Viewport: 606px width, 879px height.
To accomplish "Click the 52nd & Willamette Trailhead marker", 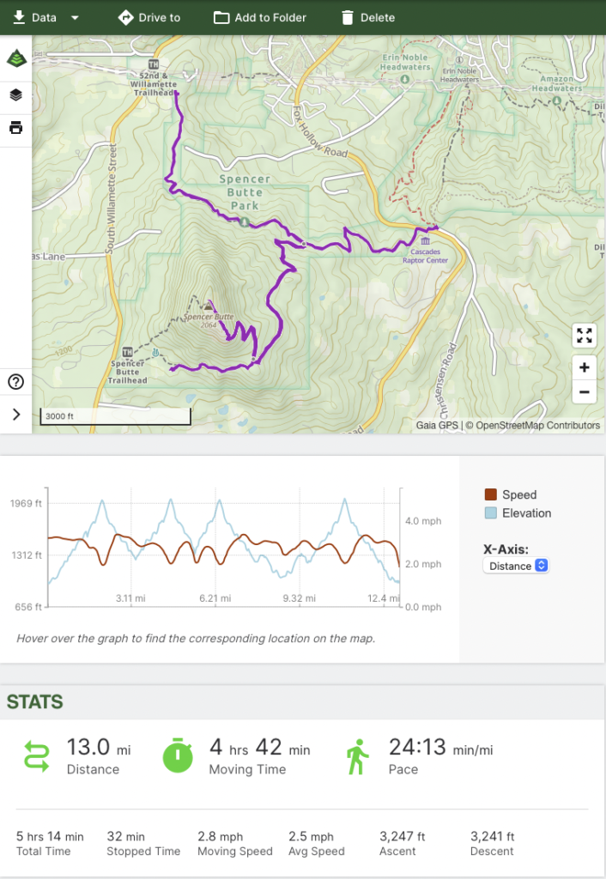I will click(154, 64).
